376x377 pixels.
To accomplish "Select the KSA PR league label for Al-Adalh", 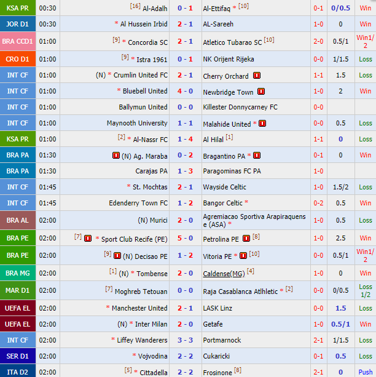I will click(x=18, y=8).
